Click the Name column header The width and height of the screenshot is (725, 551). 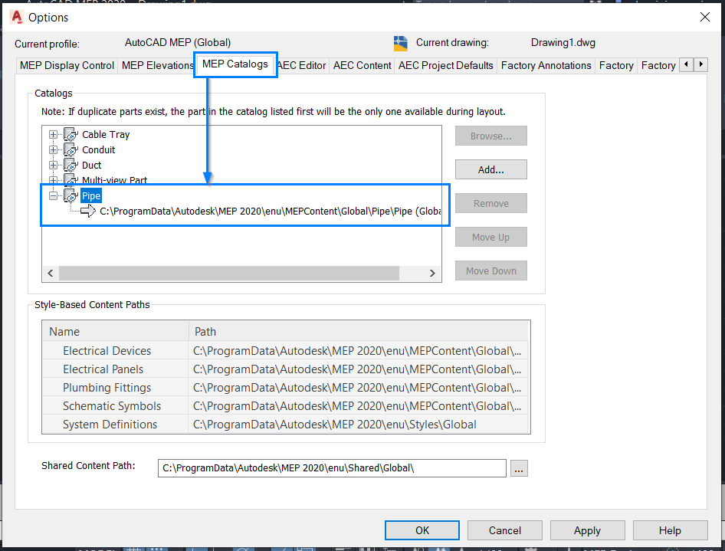pos(116,331)
